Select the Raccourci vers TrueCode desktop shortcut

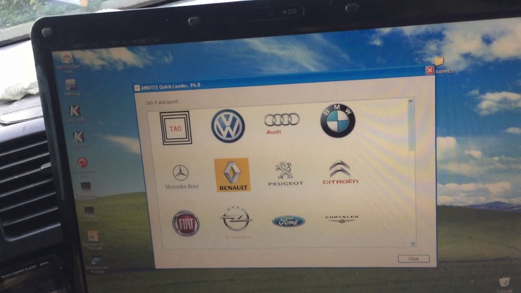tap(93, 240)
